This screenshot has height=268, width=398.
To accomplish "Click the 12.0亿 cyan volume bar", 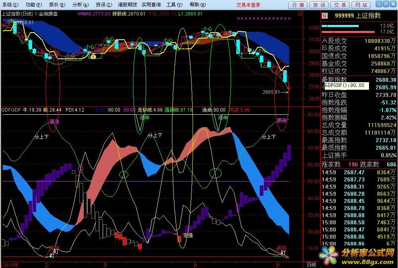I will [340, 26].
